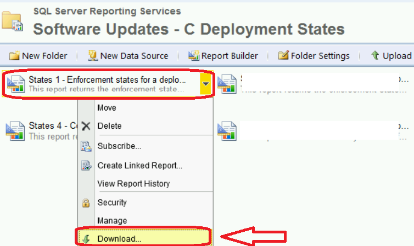Select Download... in the context menu
The image size is (414, 246).
pos(119,239)
